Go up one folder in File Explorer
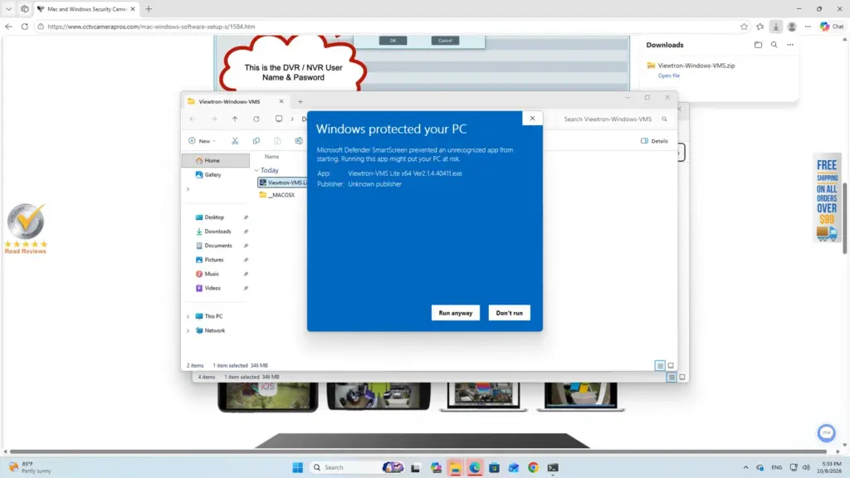The image size is (850, 478). click(235, 119)
